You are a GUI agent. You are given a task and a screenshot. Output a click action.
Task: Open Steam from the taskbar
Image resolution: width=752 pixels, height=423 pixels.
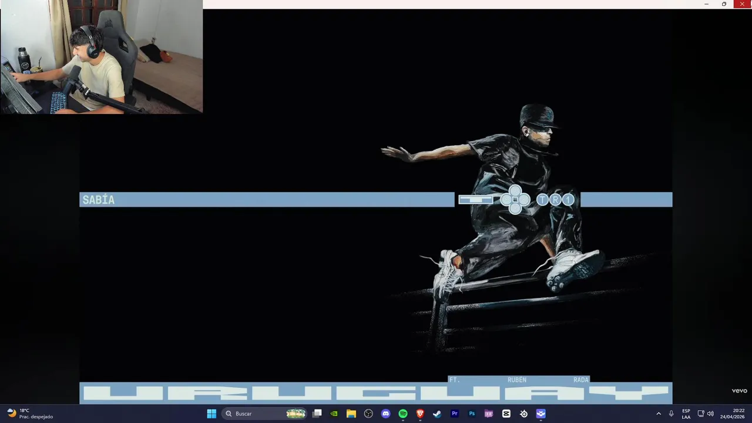pyautogui.click(x=437, y=414)
